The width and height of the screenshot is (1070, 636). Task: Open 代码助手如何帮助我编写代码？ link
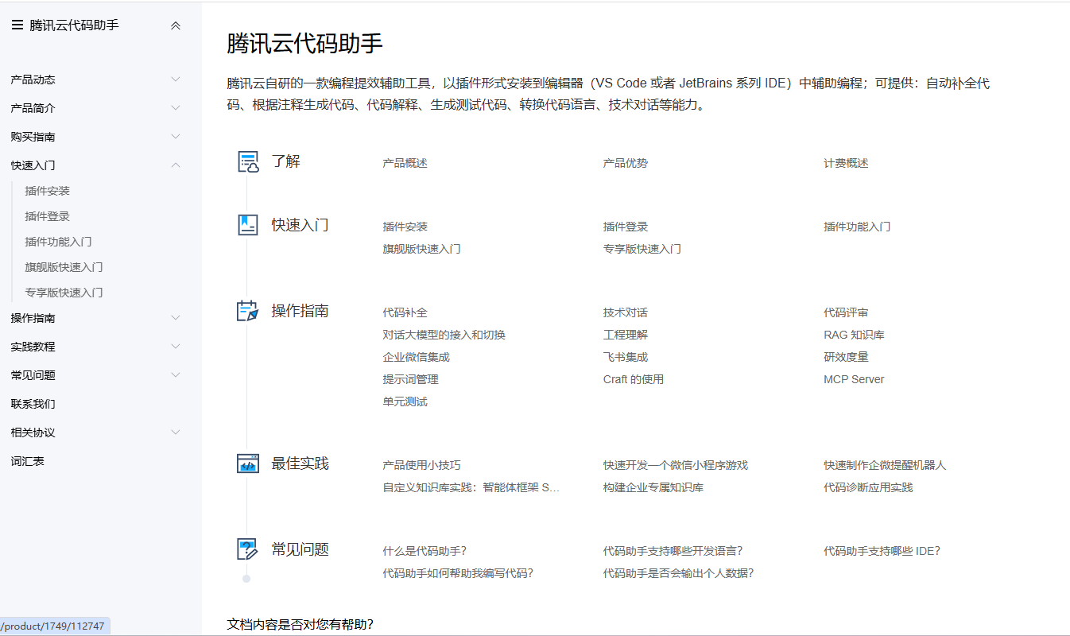[x=458, y=573]
